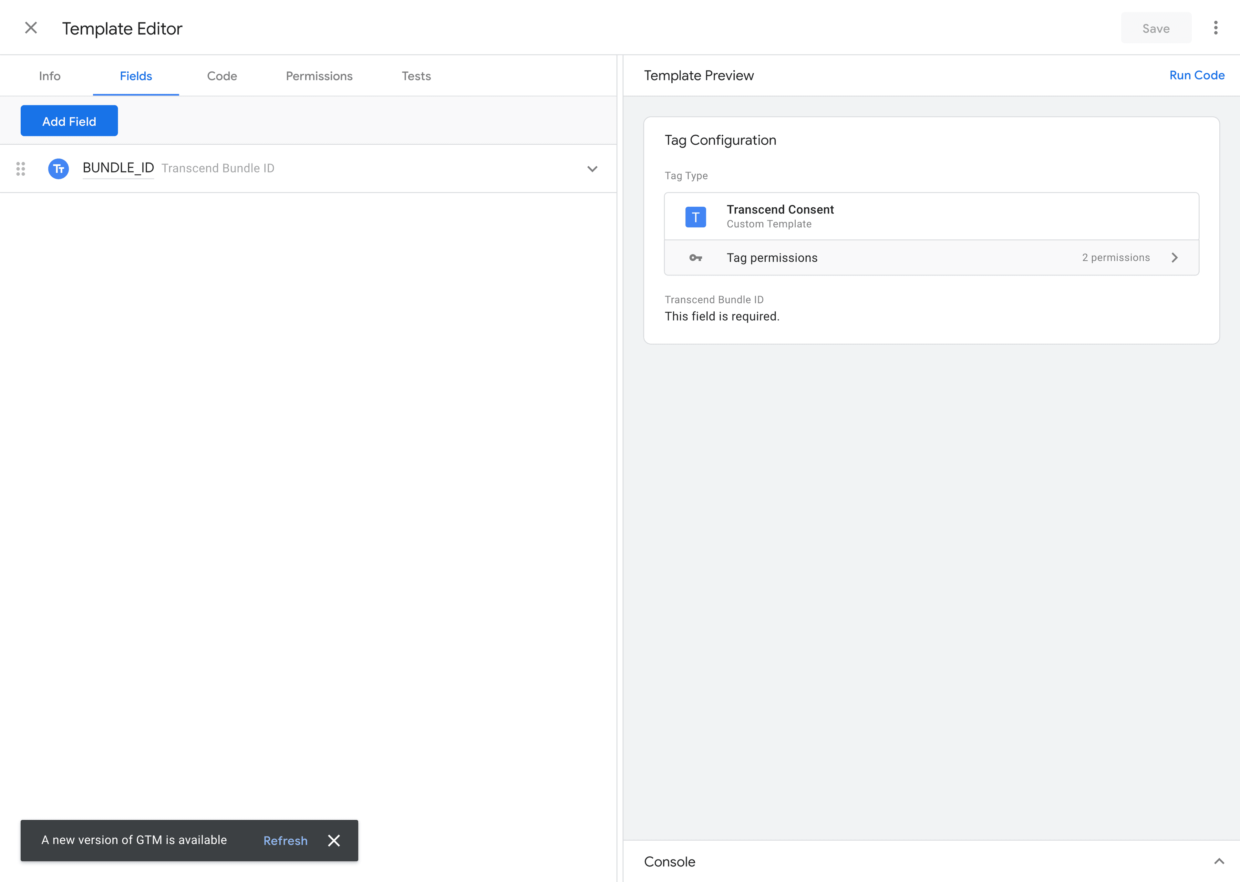The image size is (1240, 882).
Task: Open the three-dot overflow menu
Action: point(1215,28)
